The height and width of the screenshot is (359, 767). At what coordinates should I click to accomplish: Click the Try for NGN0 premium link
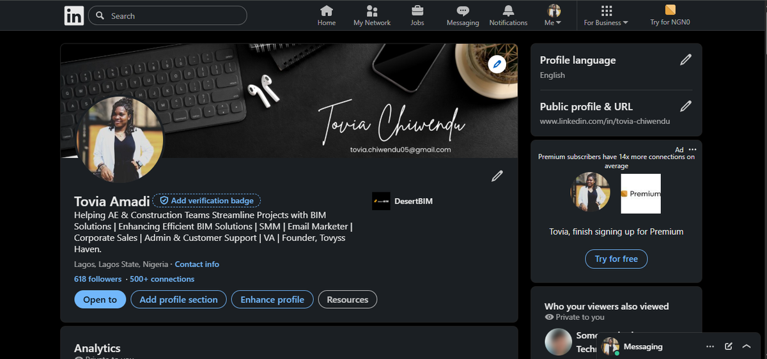click(x=670, y=15)
